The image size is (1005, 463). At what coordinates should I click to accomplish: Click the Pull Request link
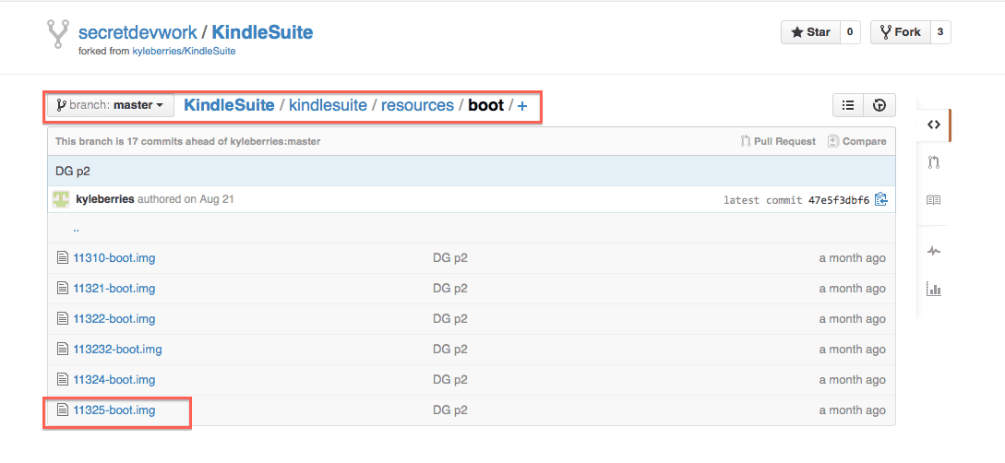coord(778,141)
